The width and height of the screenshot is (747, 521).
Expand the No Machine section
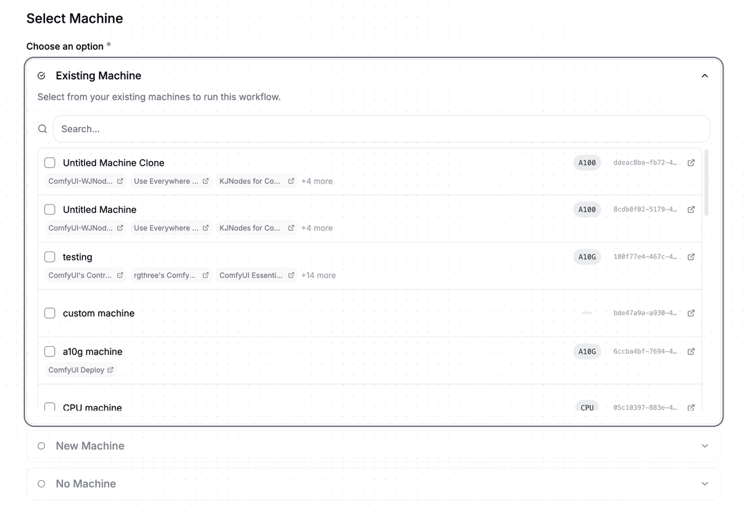704,484
